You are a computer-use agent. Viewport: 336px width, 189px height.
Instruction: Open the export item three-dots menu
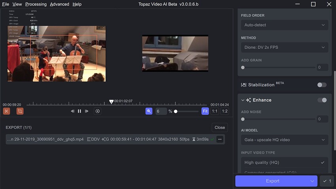(x=220, y=139)
